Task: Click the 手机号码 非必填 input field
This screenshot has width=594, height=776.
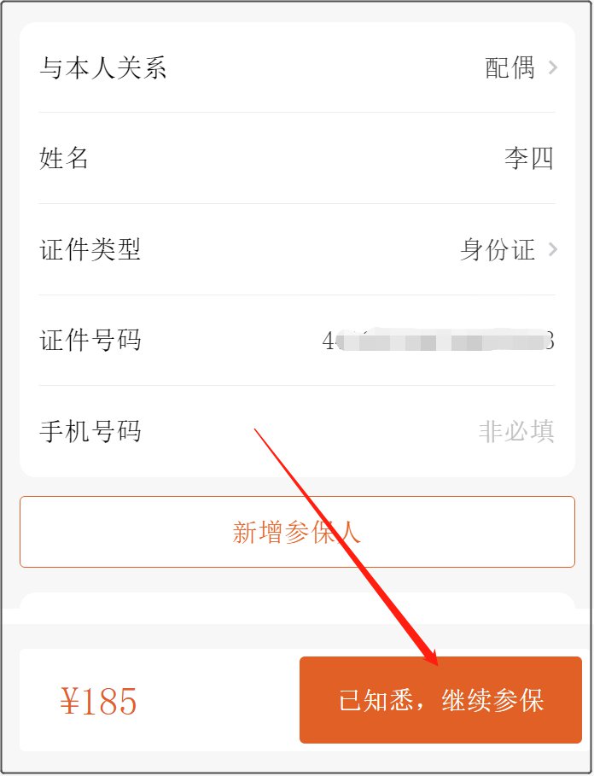Action: (516, 432)
